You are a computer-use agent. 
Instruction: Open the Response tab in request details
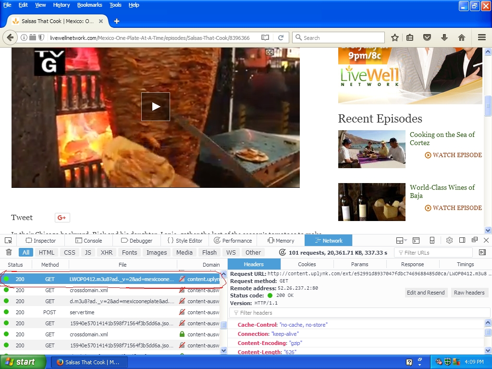413,264
